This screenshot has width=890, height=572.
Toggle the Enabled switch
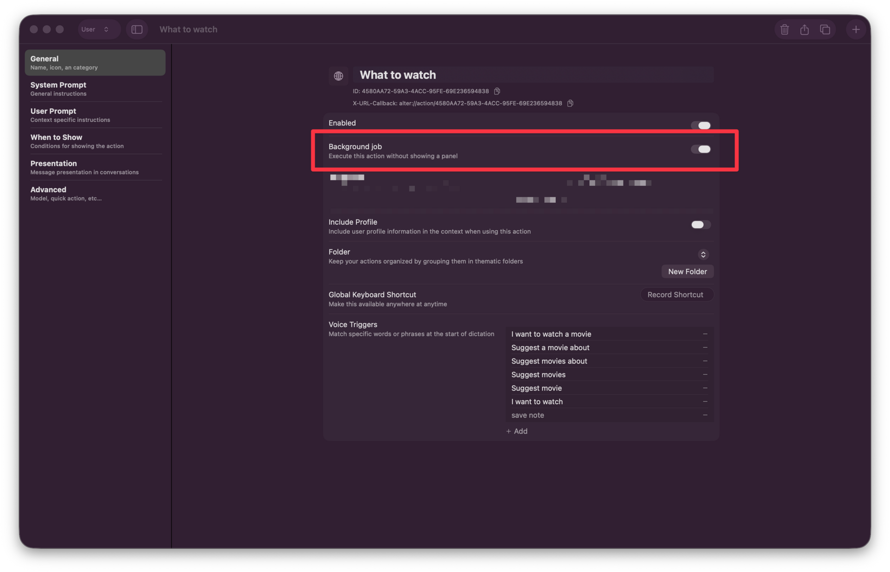coord(700,125)
